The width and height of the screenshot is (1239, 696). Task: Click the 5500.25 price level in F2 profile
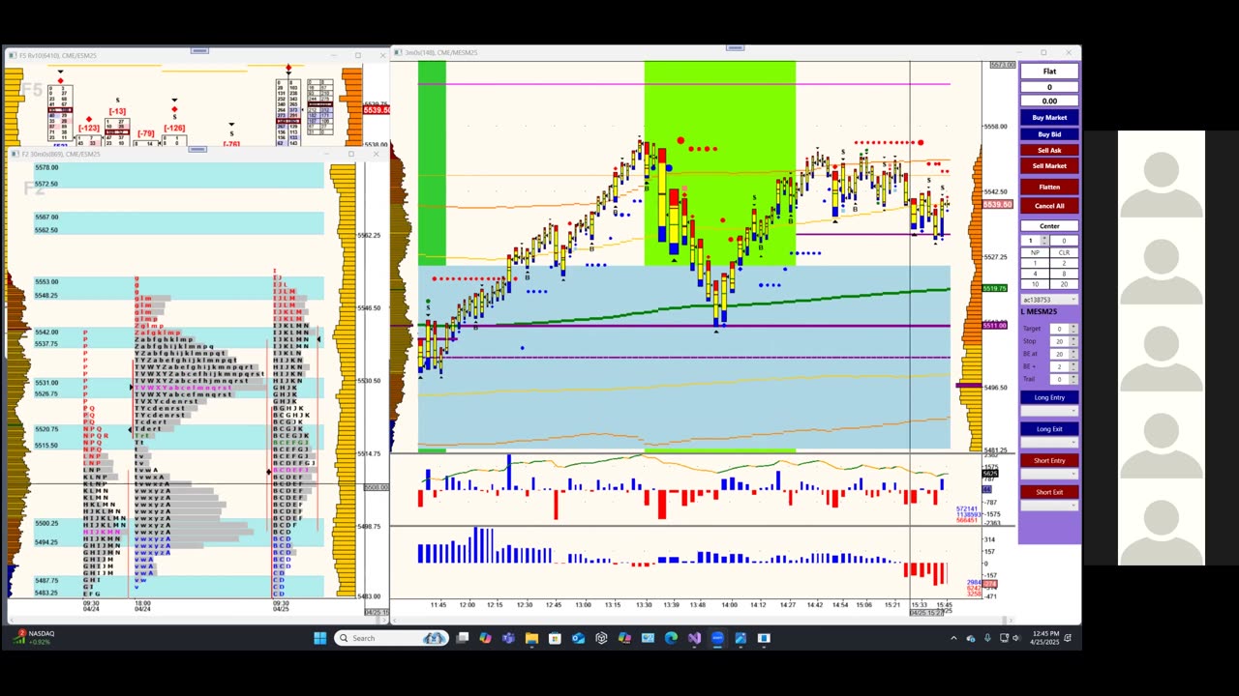46,523
